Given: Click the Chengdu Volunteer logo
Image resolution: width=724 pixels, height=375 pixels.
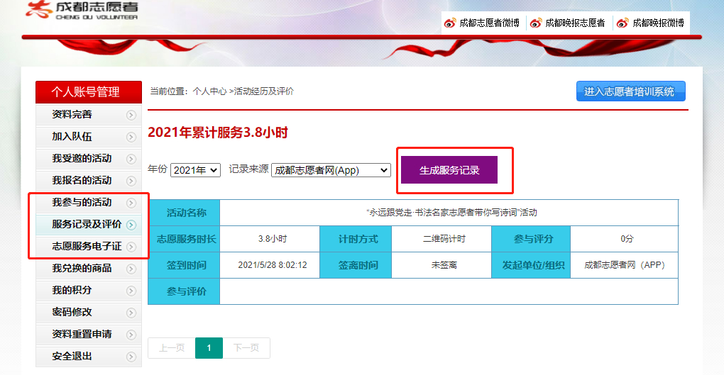Looking at the screenshot, I should [82, 10].
